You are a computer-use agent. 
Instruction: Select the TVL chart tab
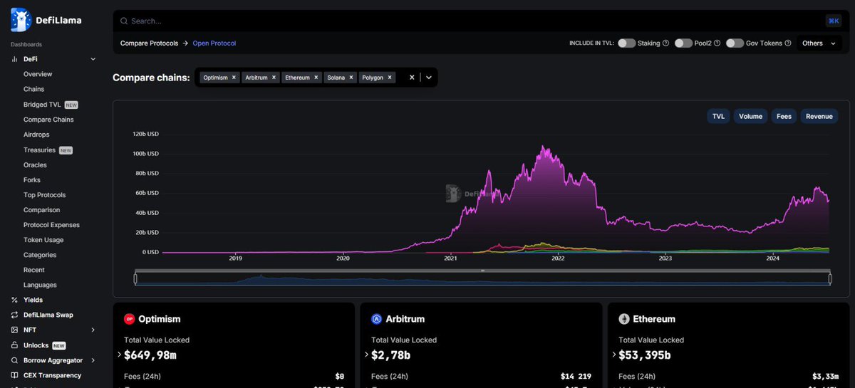718,116
